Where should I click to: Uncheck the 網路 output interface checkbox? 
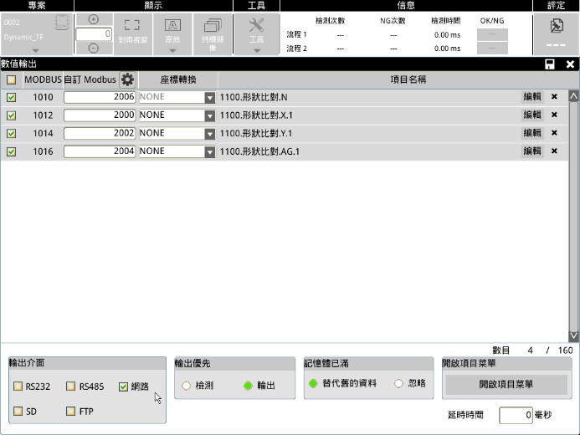coord(124,386)
